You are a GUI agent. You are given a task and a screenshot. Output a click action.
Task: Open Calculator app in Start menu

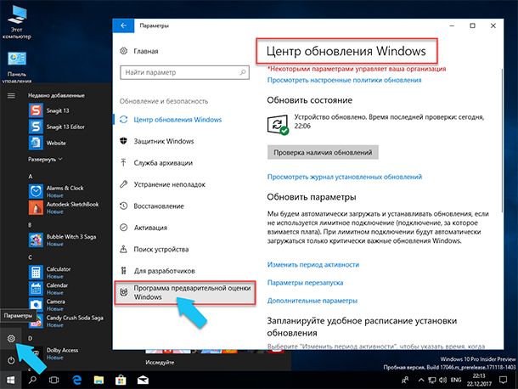[x=50, y=272]
